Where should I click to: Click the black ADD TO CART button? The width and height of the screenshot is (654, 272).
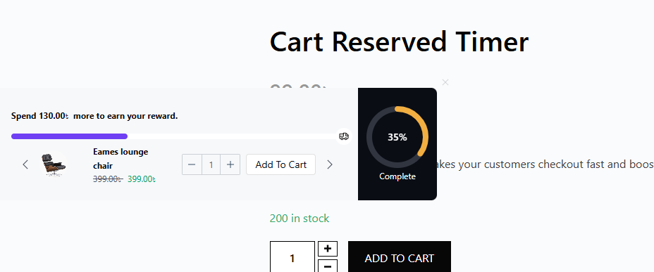399,258
